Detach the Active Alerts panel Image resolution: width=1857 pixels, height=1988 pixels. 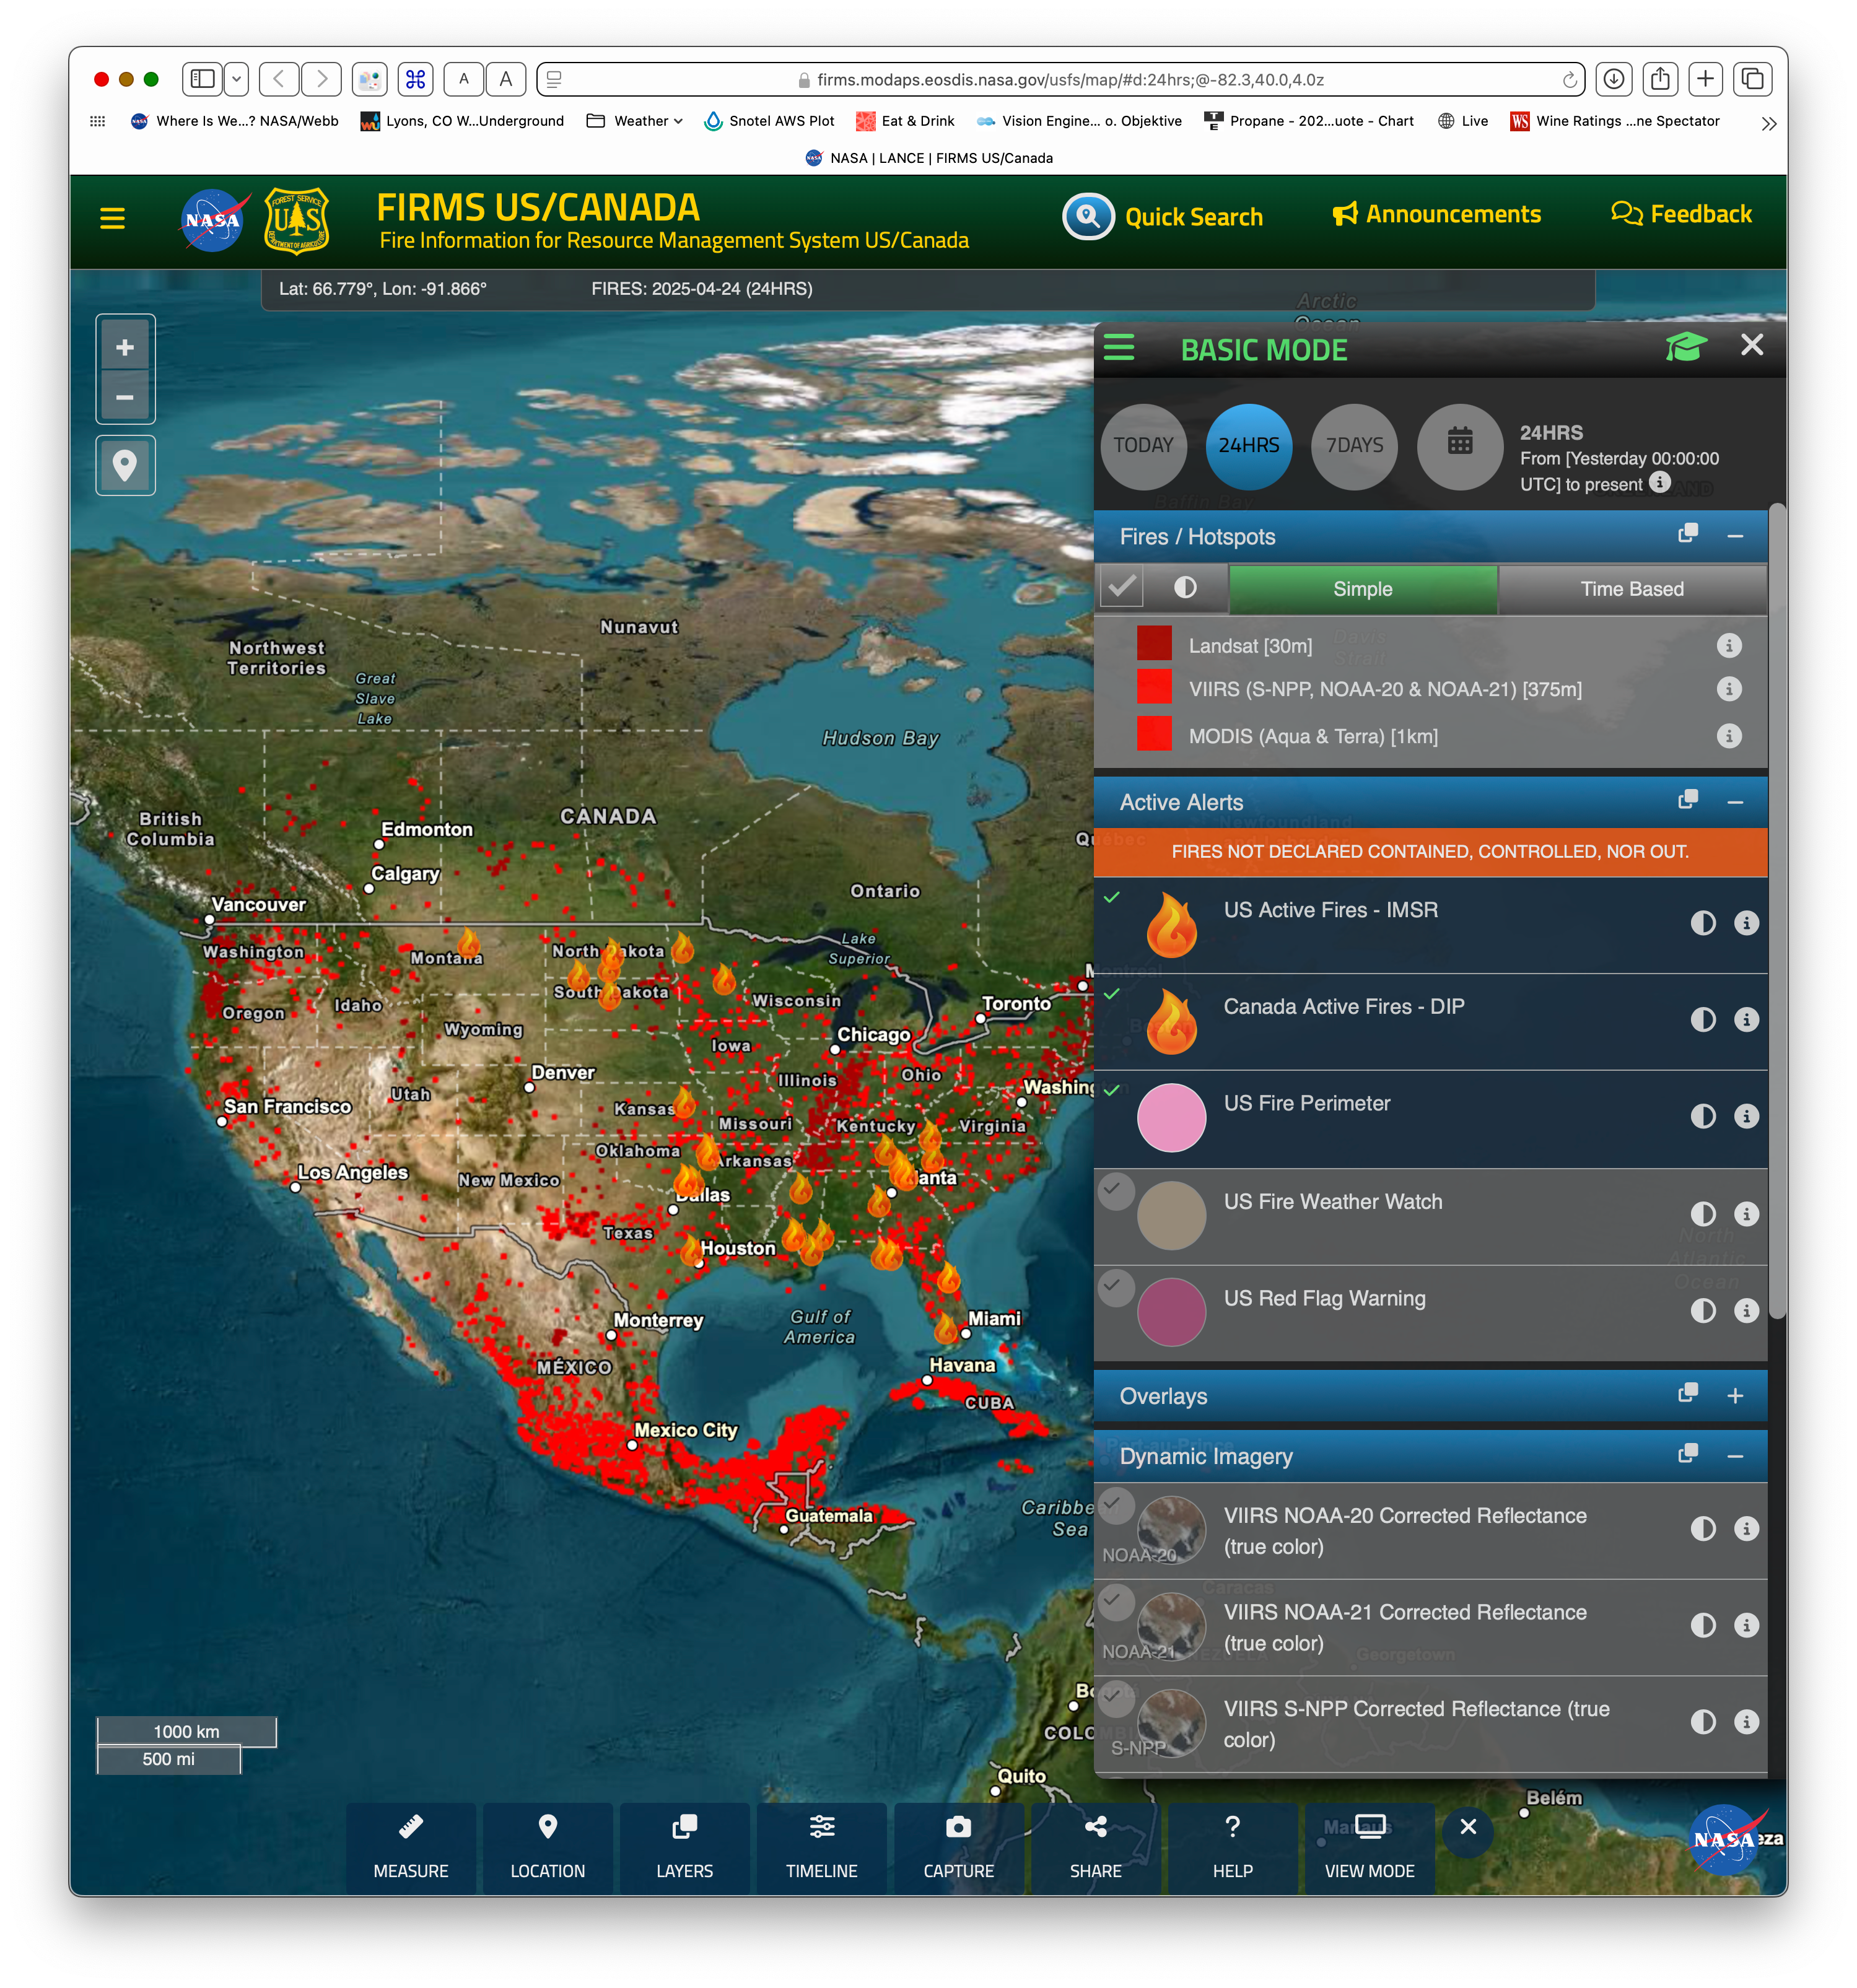pyautogui.click(x=1687, y=800)
